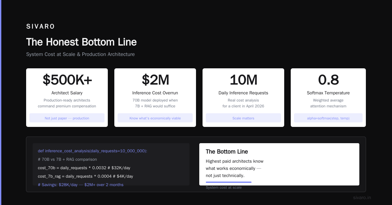
Task: Click the "Architect Salary" label
Action: click(x=67, y=93)
